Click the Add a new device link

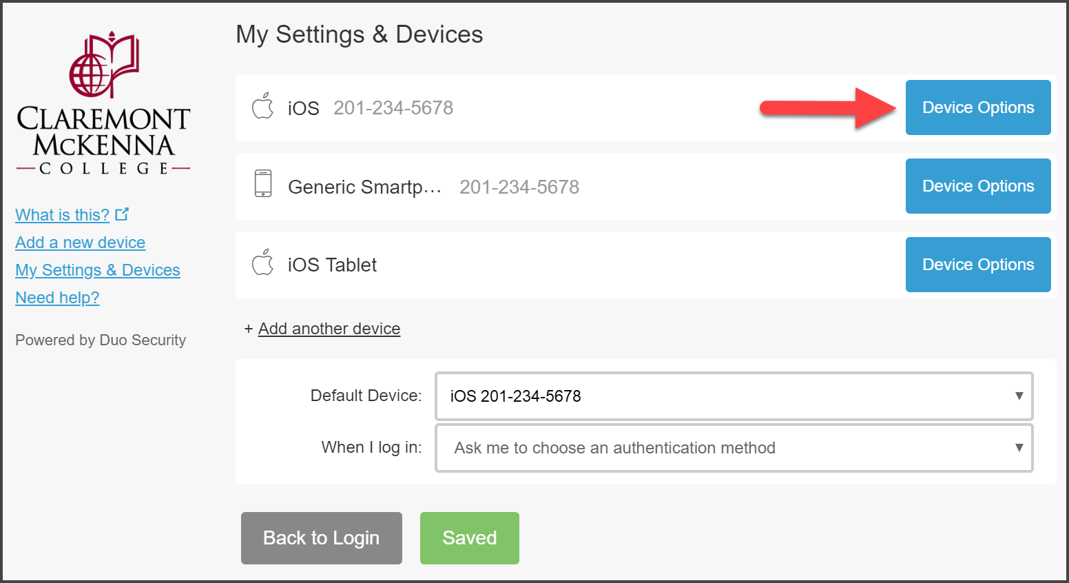pos(80,242)
